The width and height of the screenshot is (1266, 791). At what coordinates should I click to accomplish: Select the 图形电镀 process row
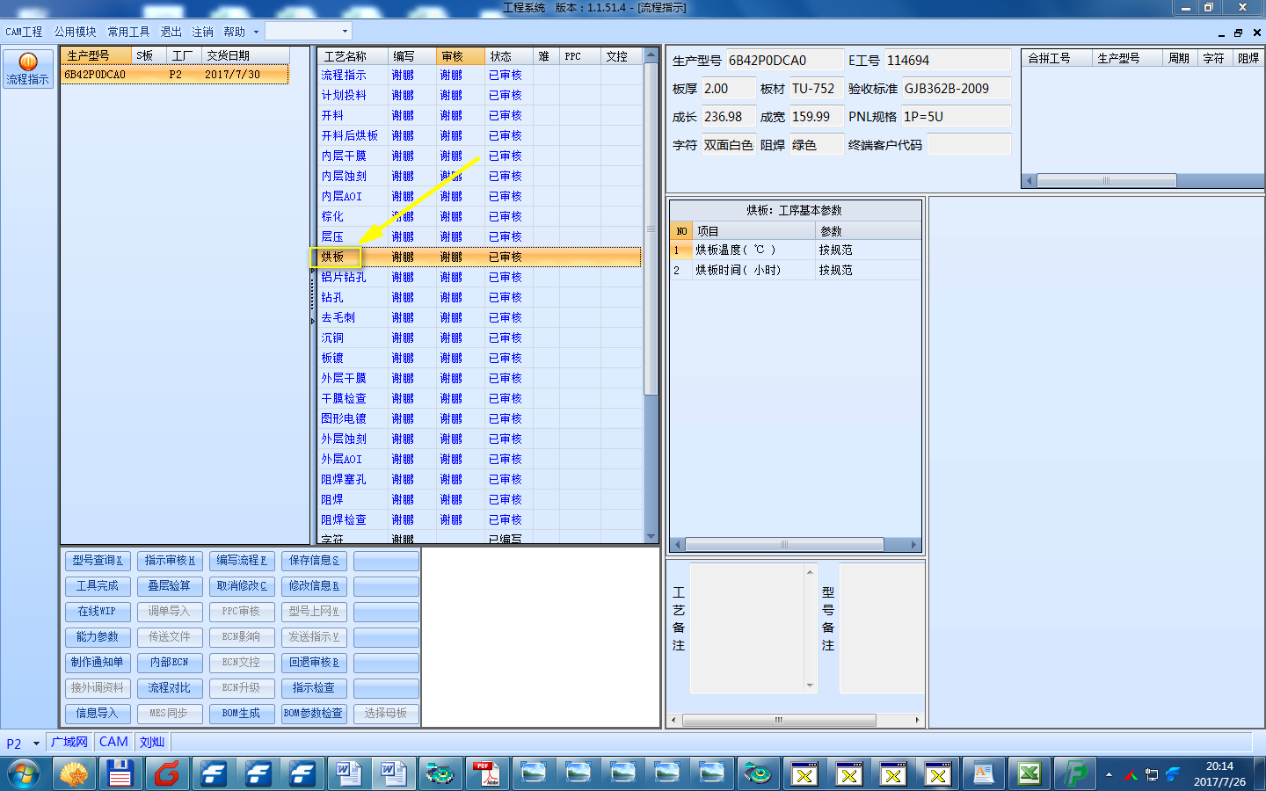[x=480, y=419]
